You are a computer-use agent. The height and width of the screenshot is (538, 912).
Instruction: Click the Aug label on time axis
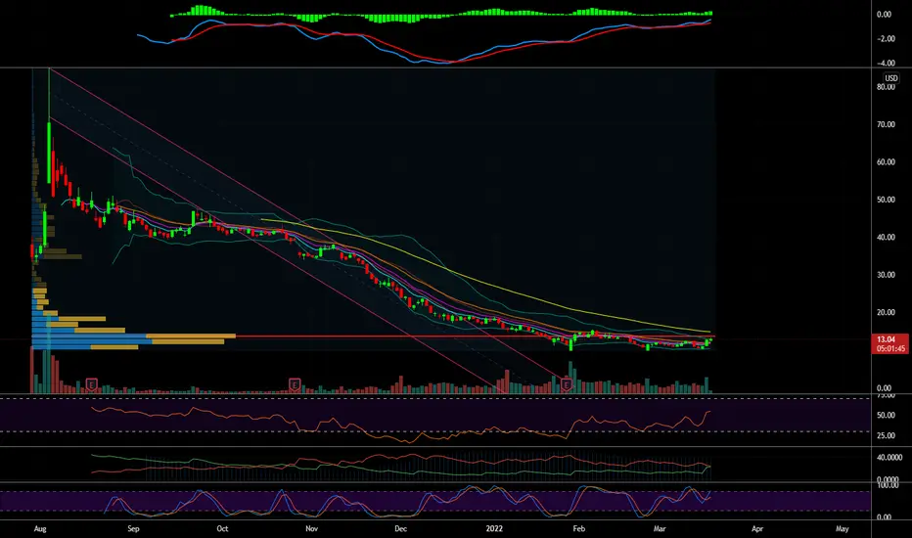39,528
